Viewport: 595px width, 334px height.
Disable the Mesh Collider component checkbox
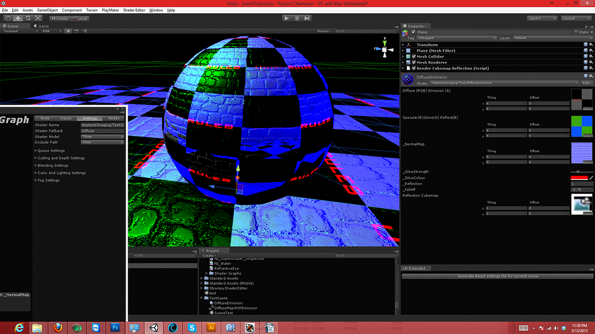(x=413, y=56)
